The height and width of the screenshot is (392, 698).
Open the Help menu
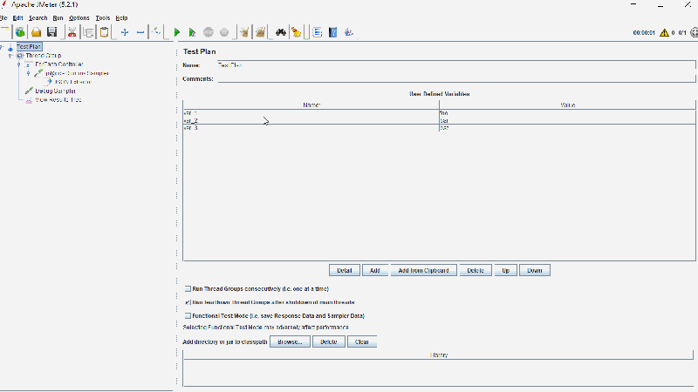click(x=121, y=17)
